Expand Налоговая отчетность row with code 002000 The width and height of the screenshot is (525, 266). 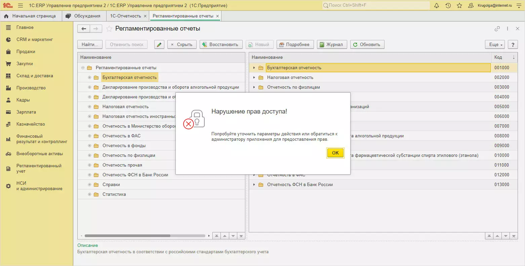coord(254,78)
